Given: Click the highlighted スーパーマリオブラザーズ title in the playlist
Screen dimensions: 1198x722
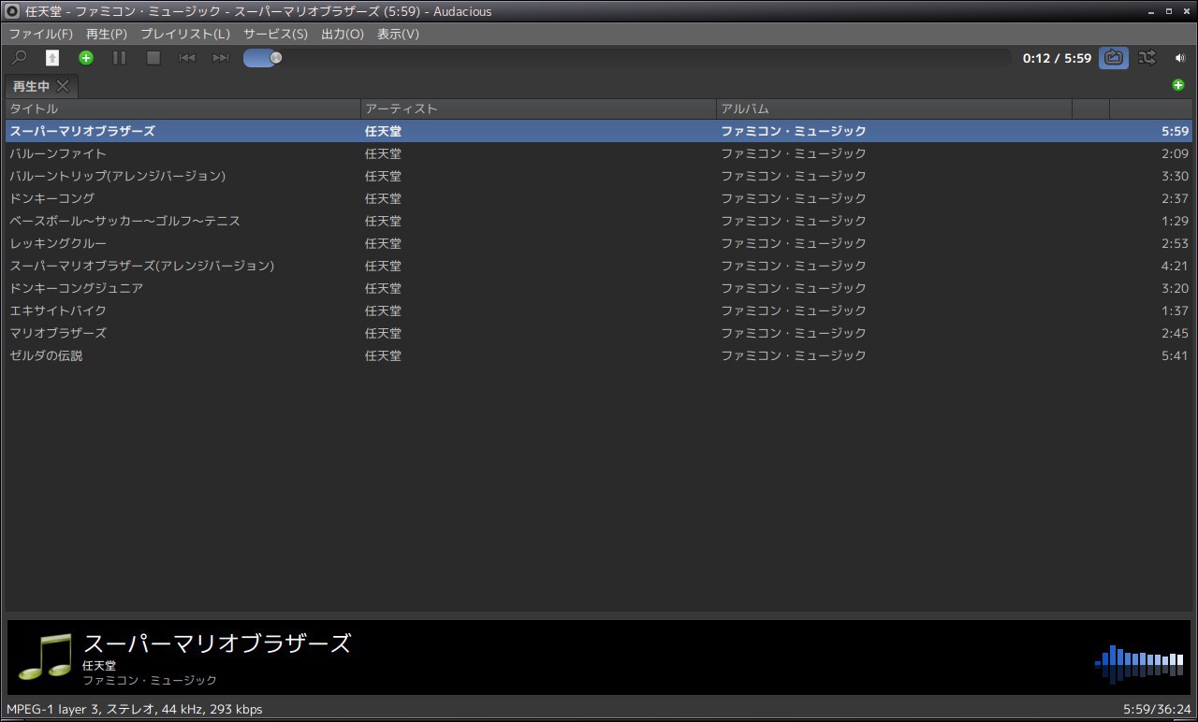Looking at the screenshot, I should coord(82,131).
